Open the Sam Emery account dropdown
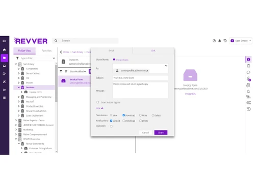Screen dimensions: 255x191 click(x=241, y=41)
